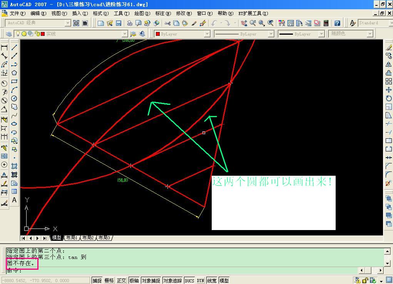
Task: Switch to the 布局3 tab
Action: point(104,238)
